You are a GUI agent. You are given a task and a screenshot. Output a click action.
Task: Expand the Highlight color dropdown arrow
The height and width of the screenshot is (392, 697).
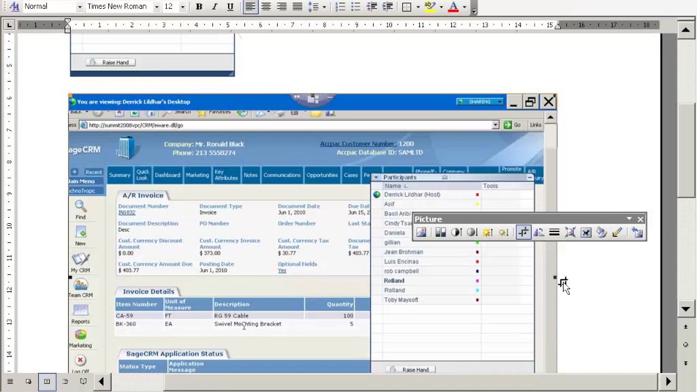pyautogui.click(x=441, y=7)
